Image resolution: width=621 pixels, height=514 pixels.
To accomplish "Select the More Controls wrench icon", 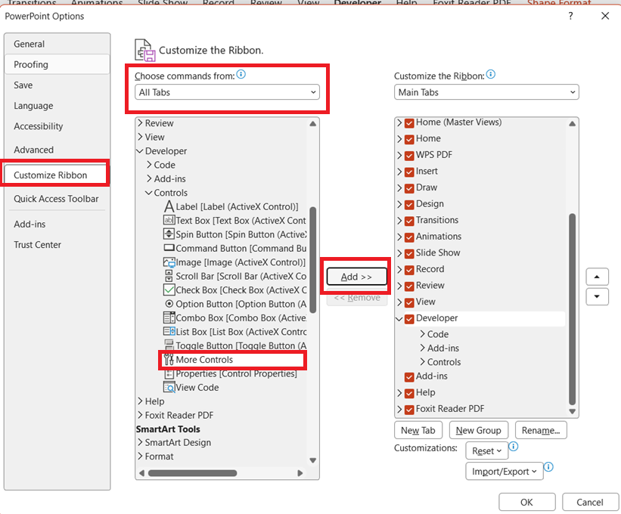I will 169,359.
